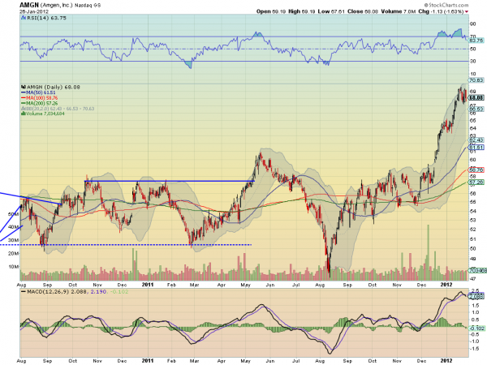Click the High 69.19 header value
Viewport: 487px width, 365px height.
(x=302, y=11)
